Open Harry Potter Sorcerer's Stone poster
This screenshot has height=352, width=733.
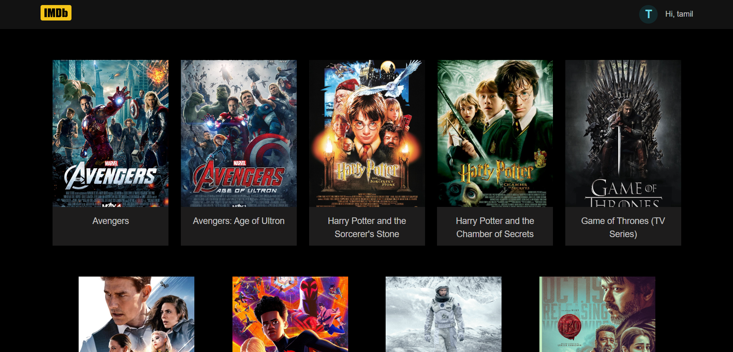[x=367, y=133]
